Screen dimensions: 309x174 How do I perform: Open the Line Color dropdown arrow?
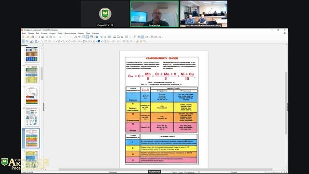click(33, 42)
